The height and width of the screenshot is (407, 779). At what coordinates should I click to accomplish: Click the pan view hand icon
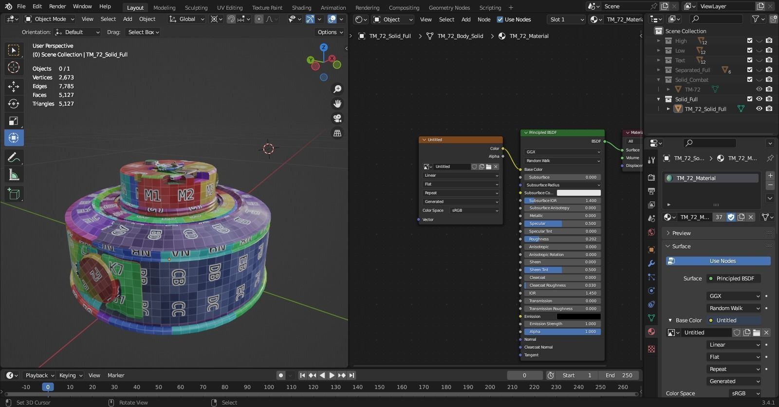coord(337,104)
